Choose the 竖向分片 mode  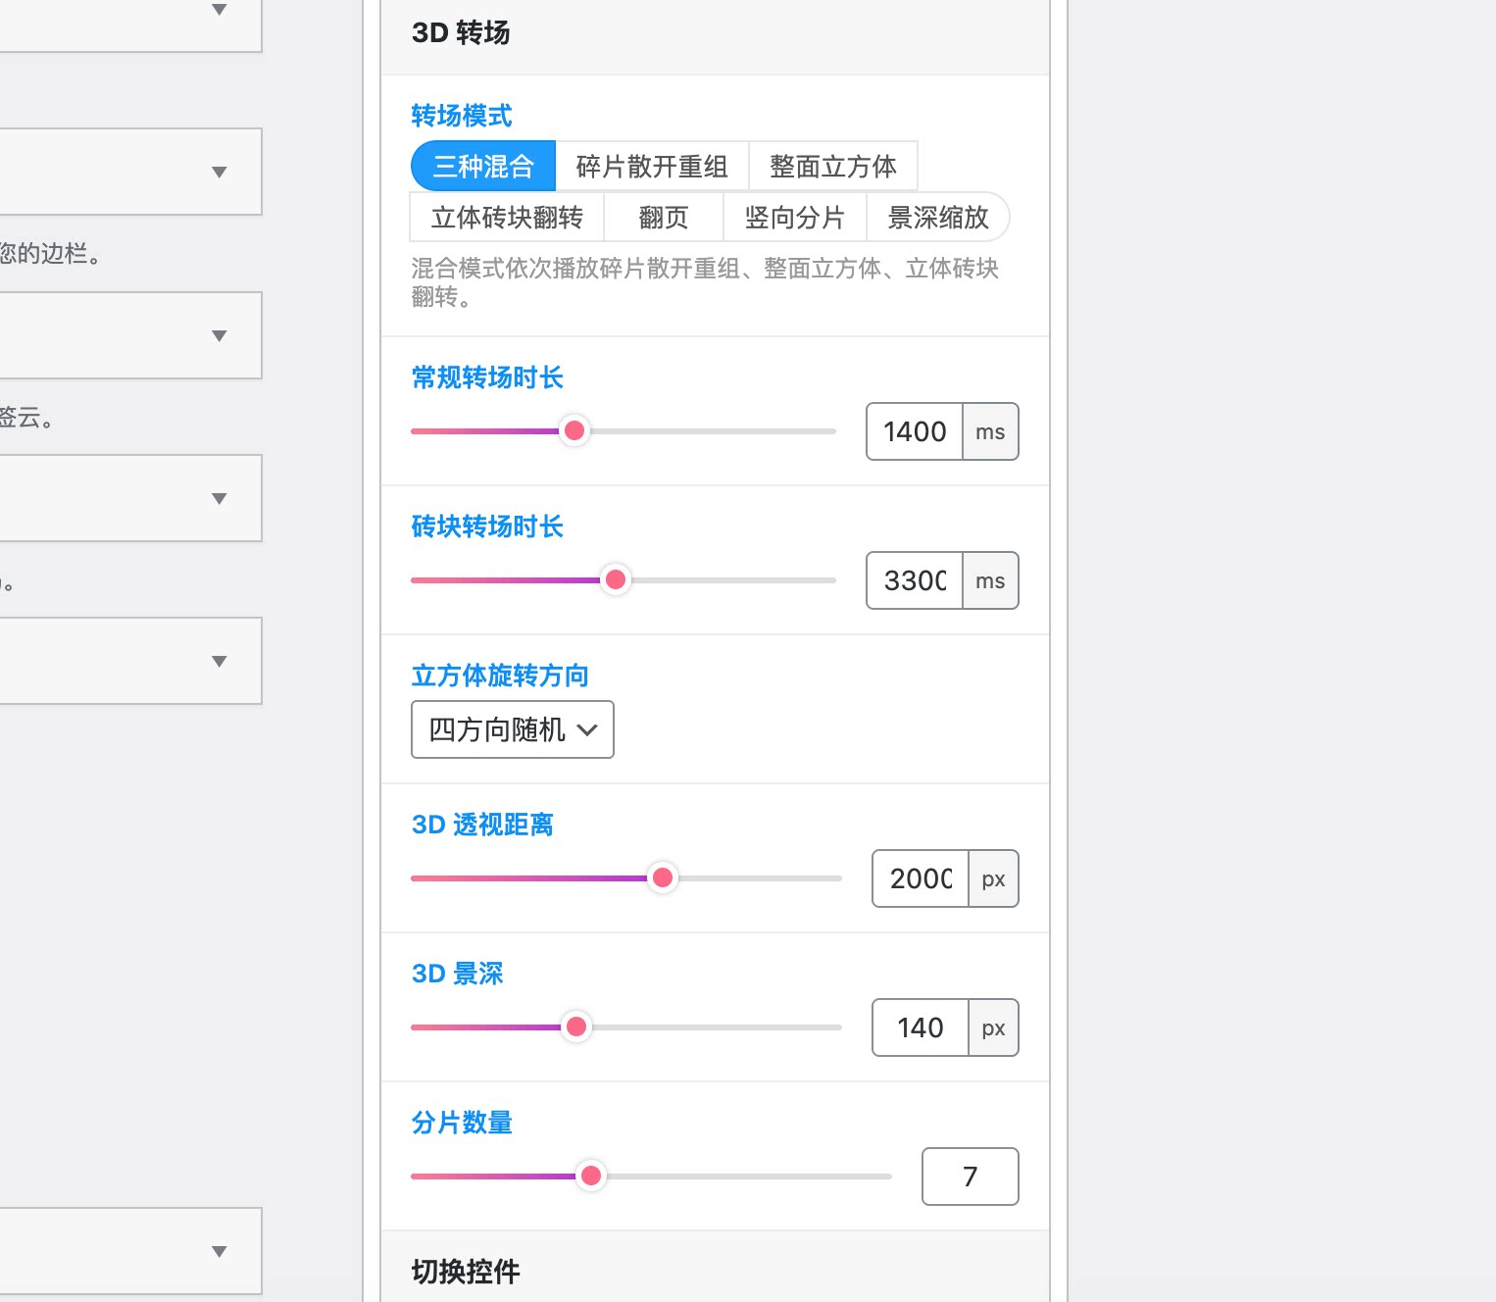tap(795, 217)
